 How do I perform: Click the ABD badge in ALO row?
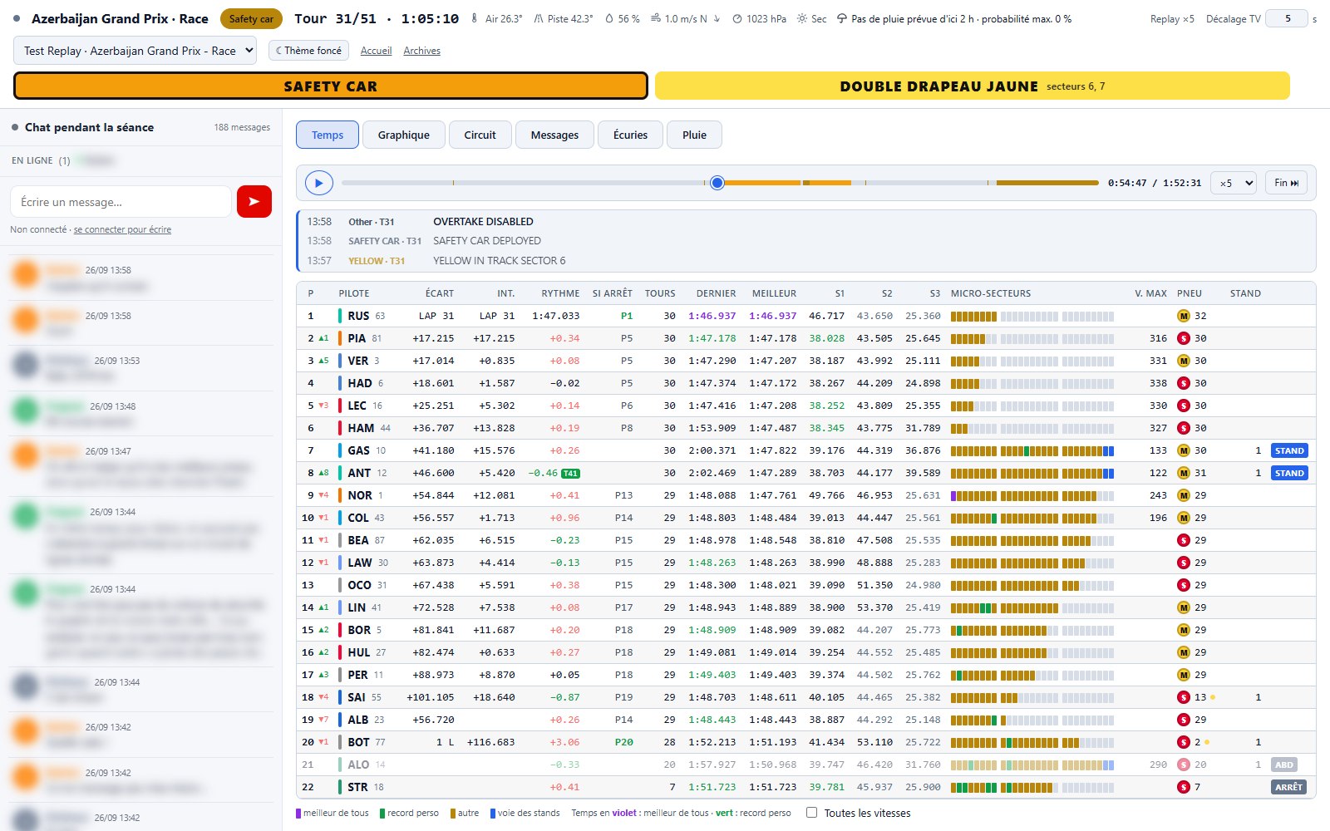[x=1284, y=765]
